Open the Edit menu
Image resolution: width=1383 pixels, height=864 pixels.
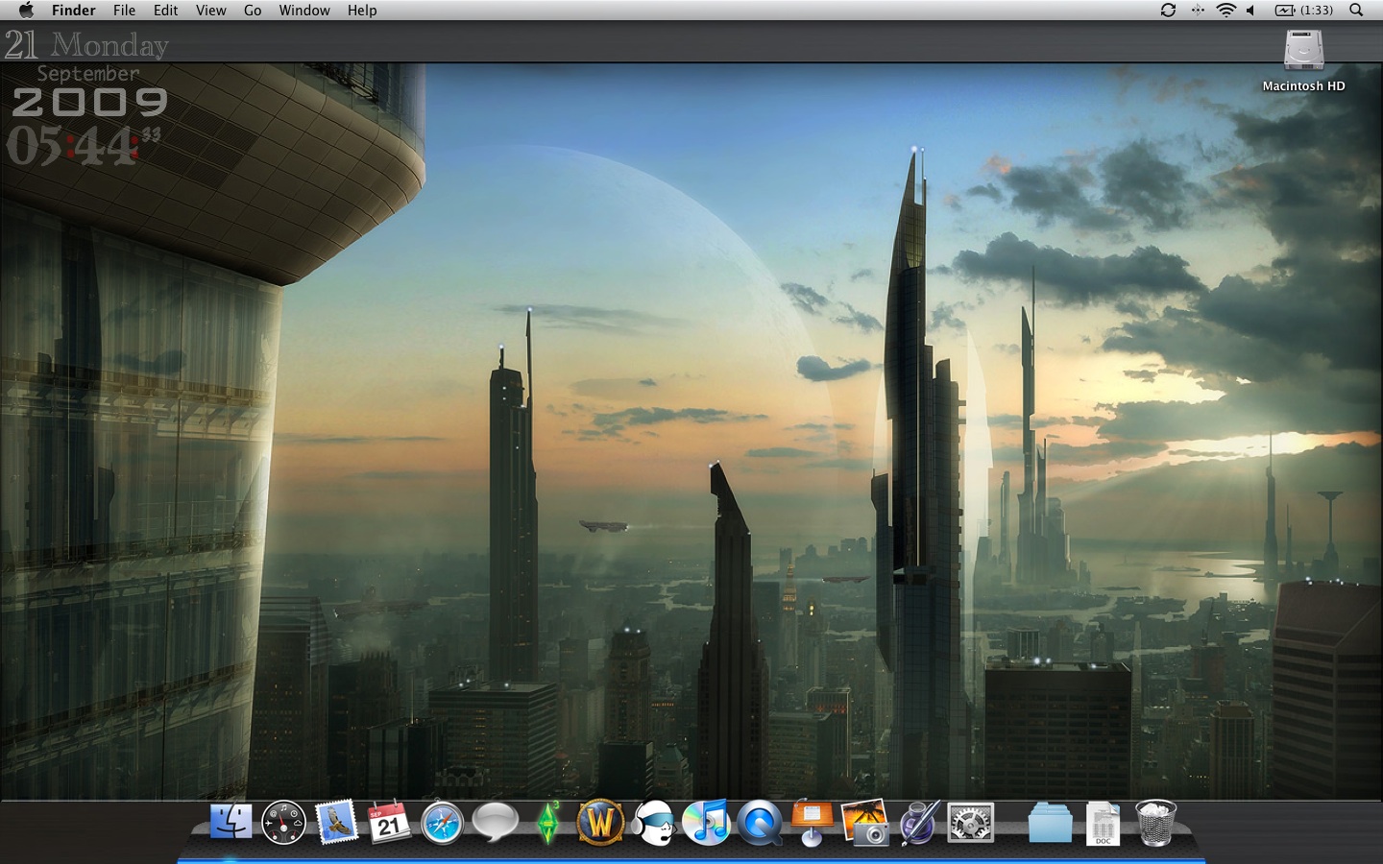[166, 10]
